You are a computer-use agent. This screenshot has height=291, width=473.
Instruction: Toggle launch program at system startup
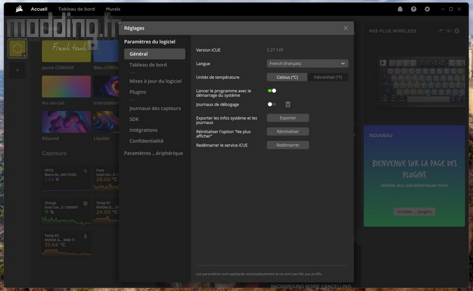272,91
